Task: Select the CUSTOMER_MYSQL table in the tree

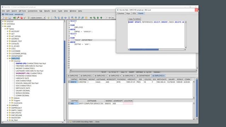Action: pyautogui.click(x=19, y=54)
